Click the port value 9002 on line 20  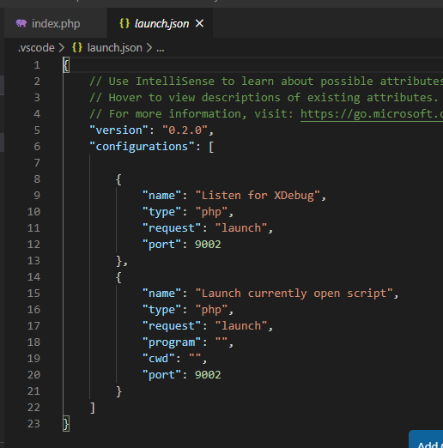click(208, 375)
